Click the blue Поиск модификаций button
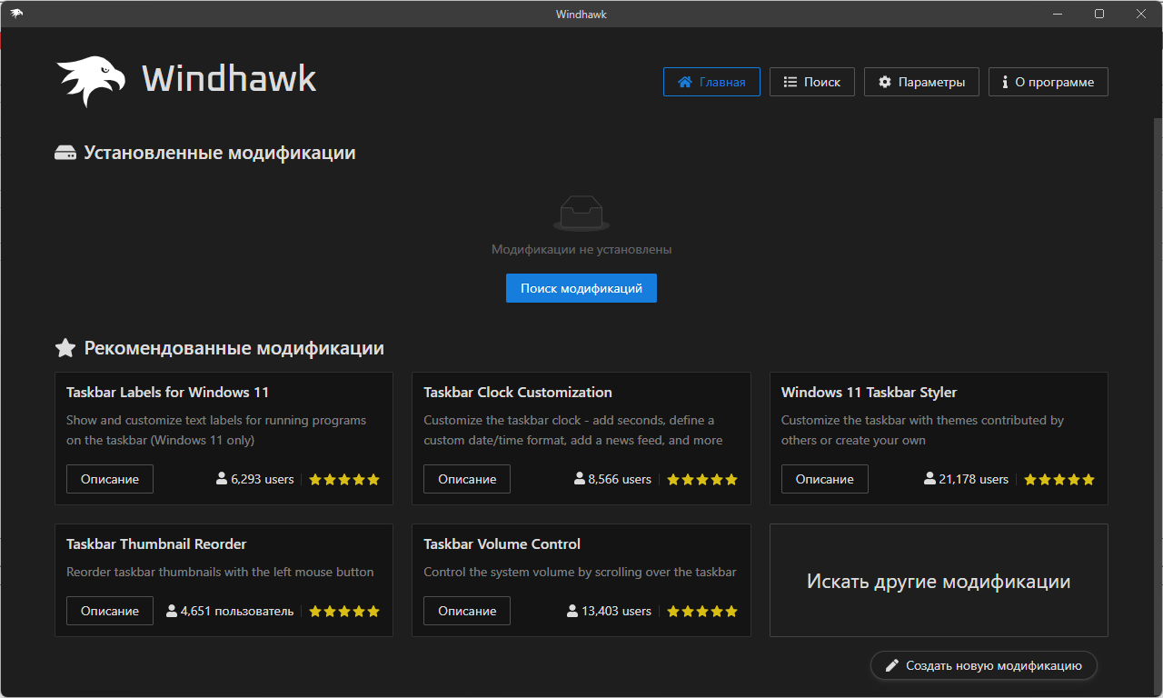The height and width of the screenshot is (698, 1163). tap(581, 288)
